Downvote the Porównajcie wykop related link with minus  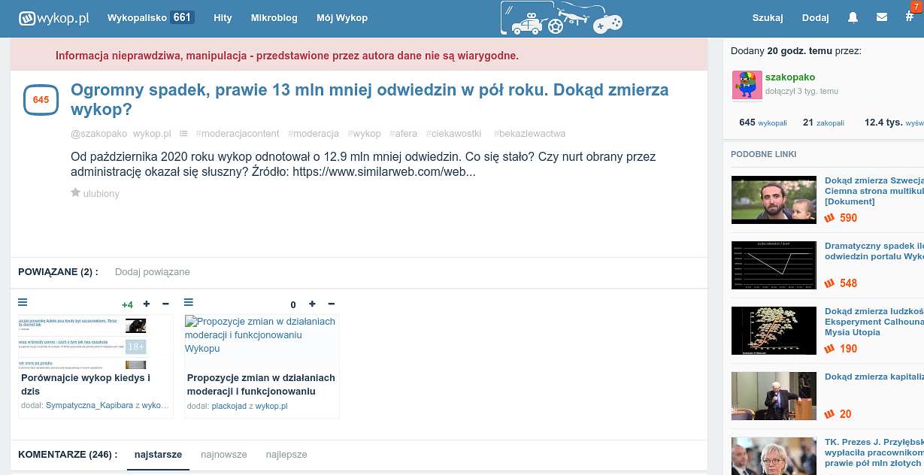(166, 304)
